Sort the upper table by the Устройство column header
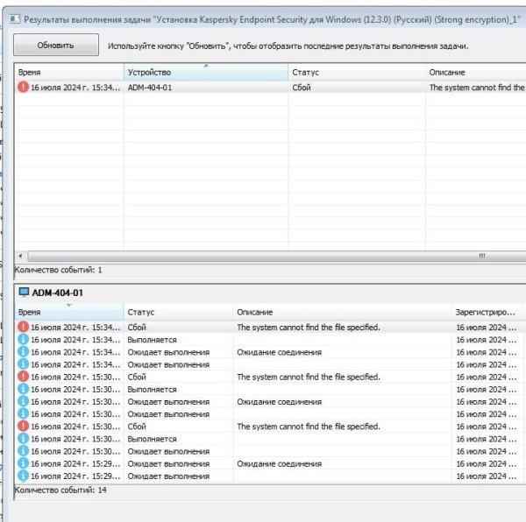 (x=206, y=72)
